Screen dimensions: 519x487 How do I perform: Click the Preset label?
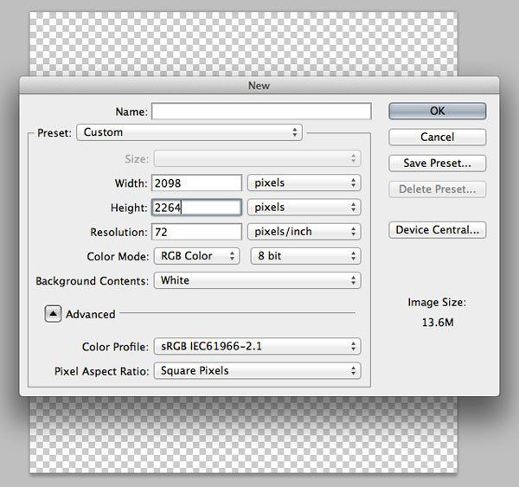click(54, 133)
